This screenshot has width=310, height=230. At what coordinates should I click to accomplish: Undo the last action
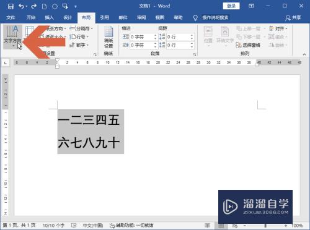[21, 6]
